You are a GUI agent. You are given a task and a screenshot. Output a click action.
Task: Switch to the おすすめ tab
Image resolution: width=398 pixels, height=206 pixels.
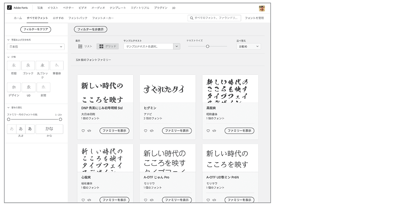pos(58,18)
